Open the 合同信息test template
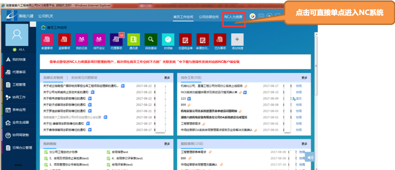 pos(120,152)
